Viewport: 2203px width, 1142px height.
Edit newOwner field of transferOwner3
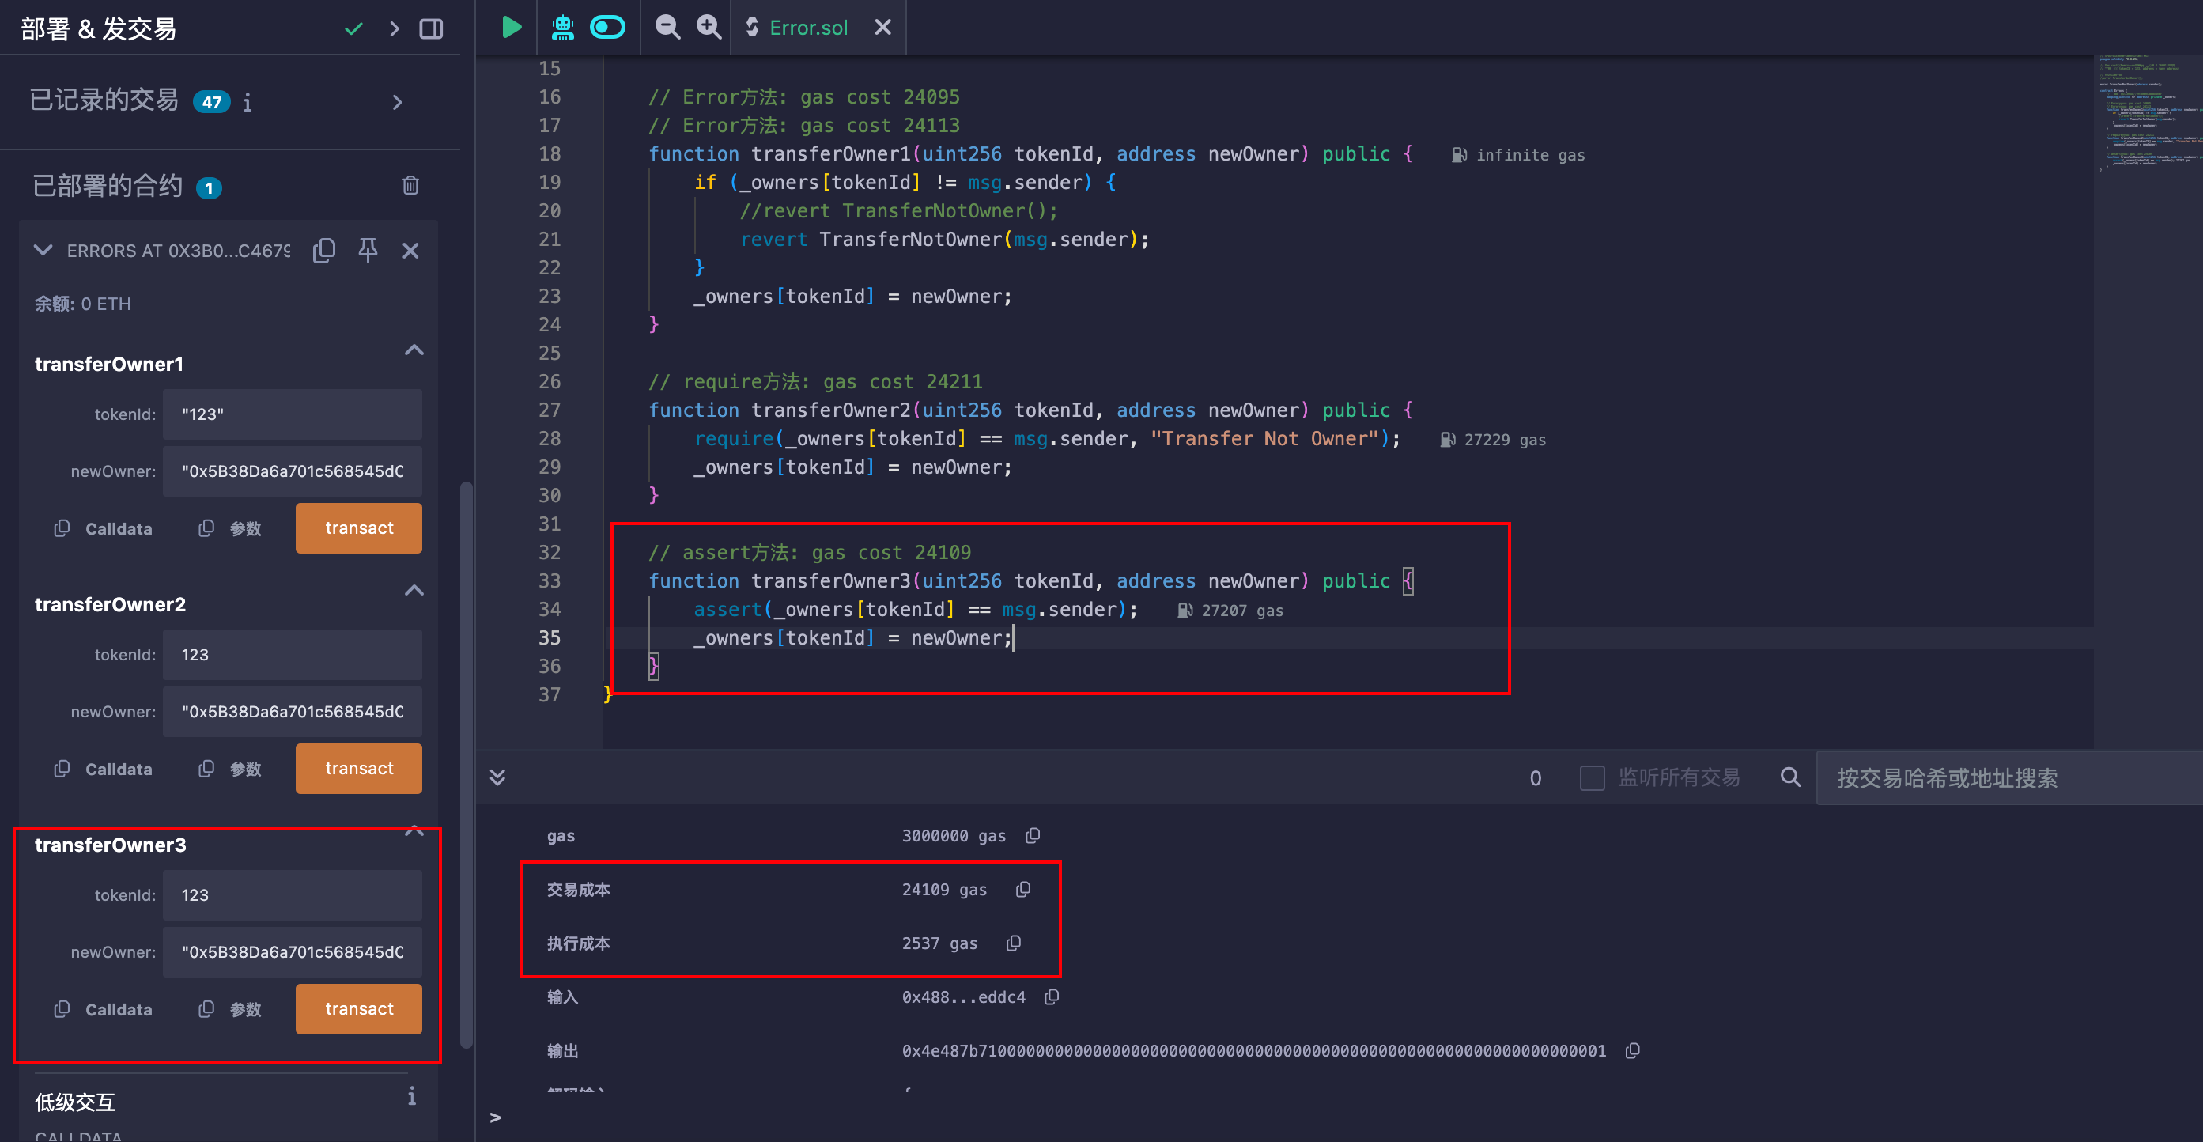point(293,952)
